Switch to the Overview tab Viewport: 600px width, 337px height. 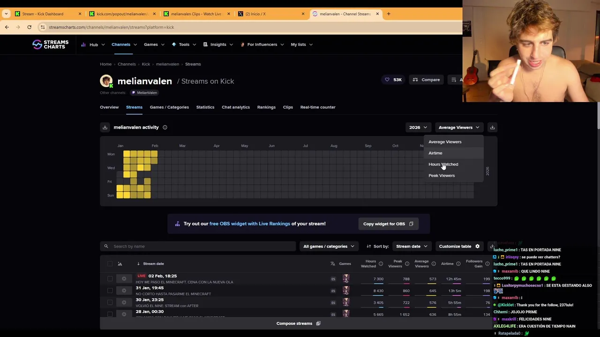pyautogui.click(x=109, y=107)
